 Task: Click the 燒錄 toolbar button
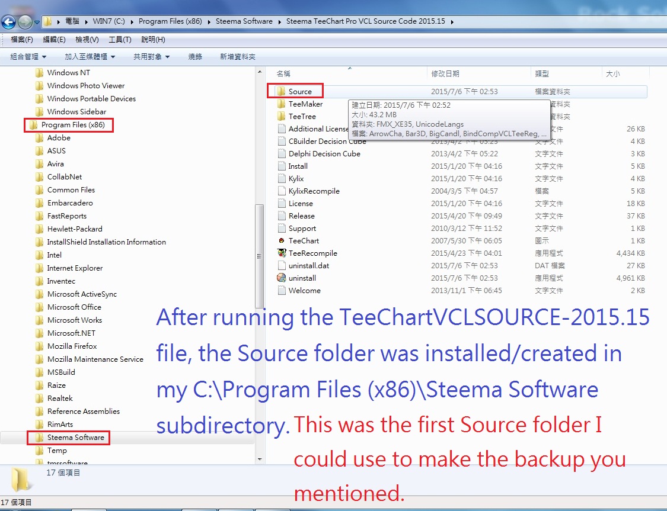(x=195, y=56)
